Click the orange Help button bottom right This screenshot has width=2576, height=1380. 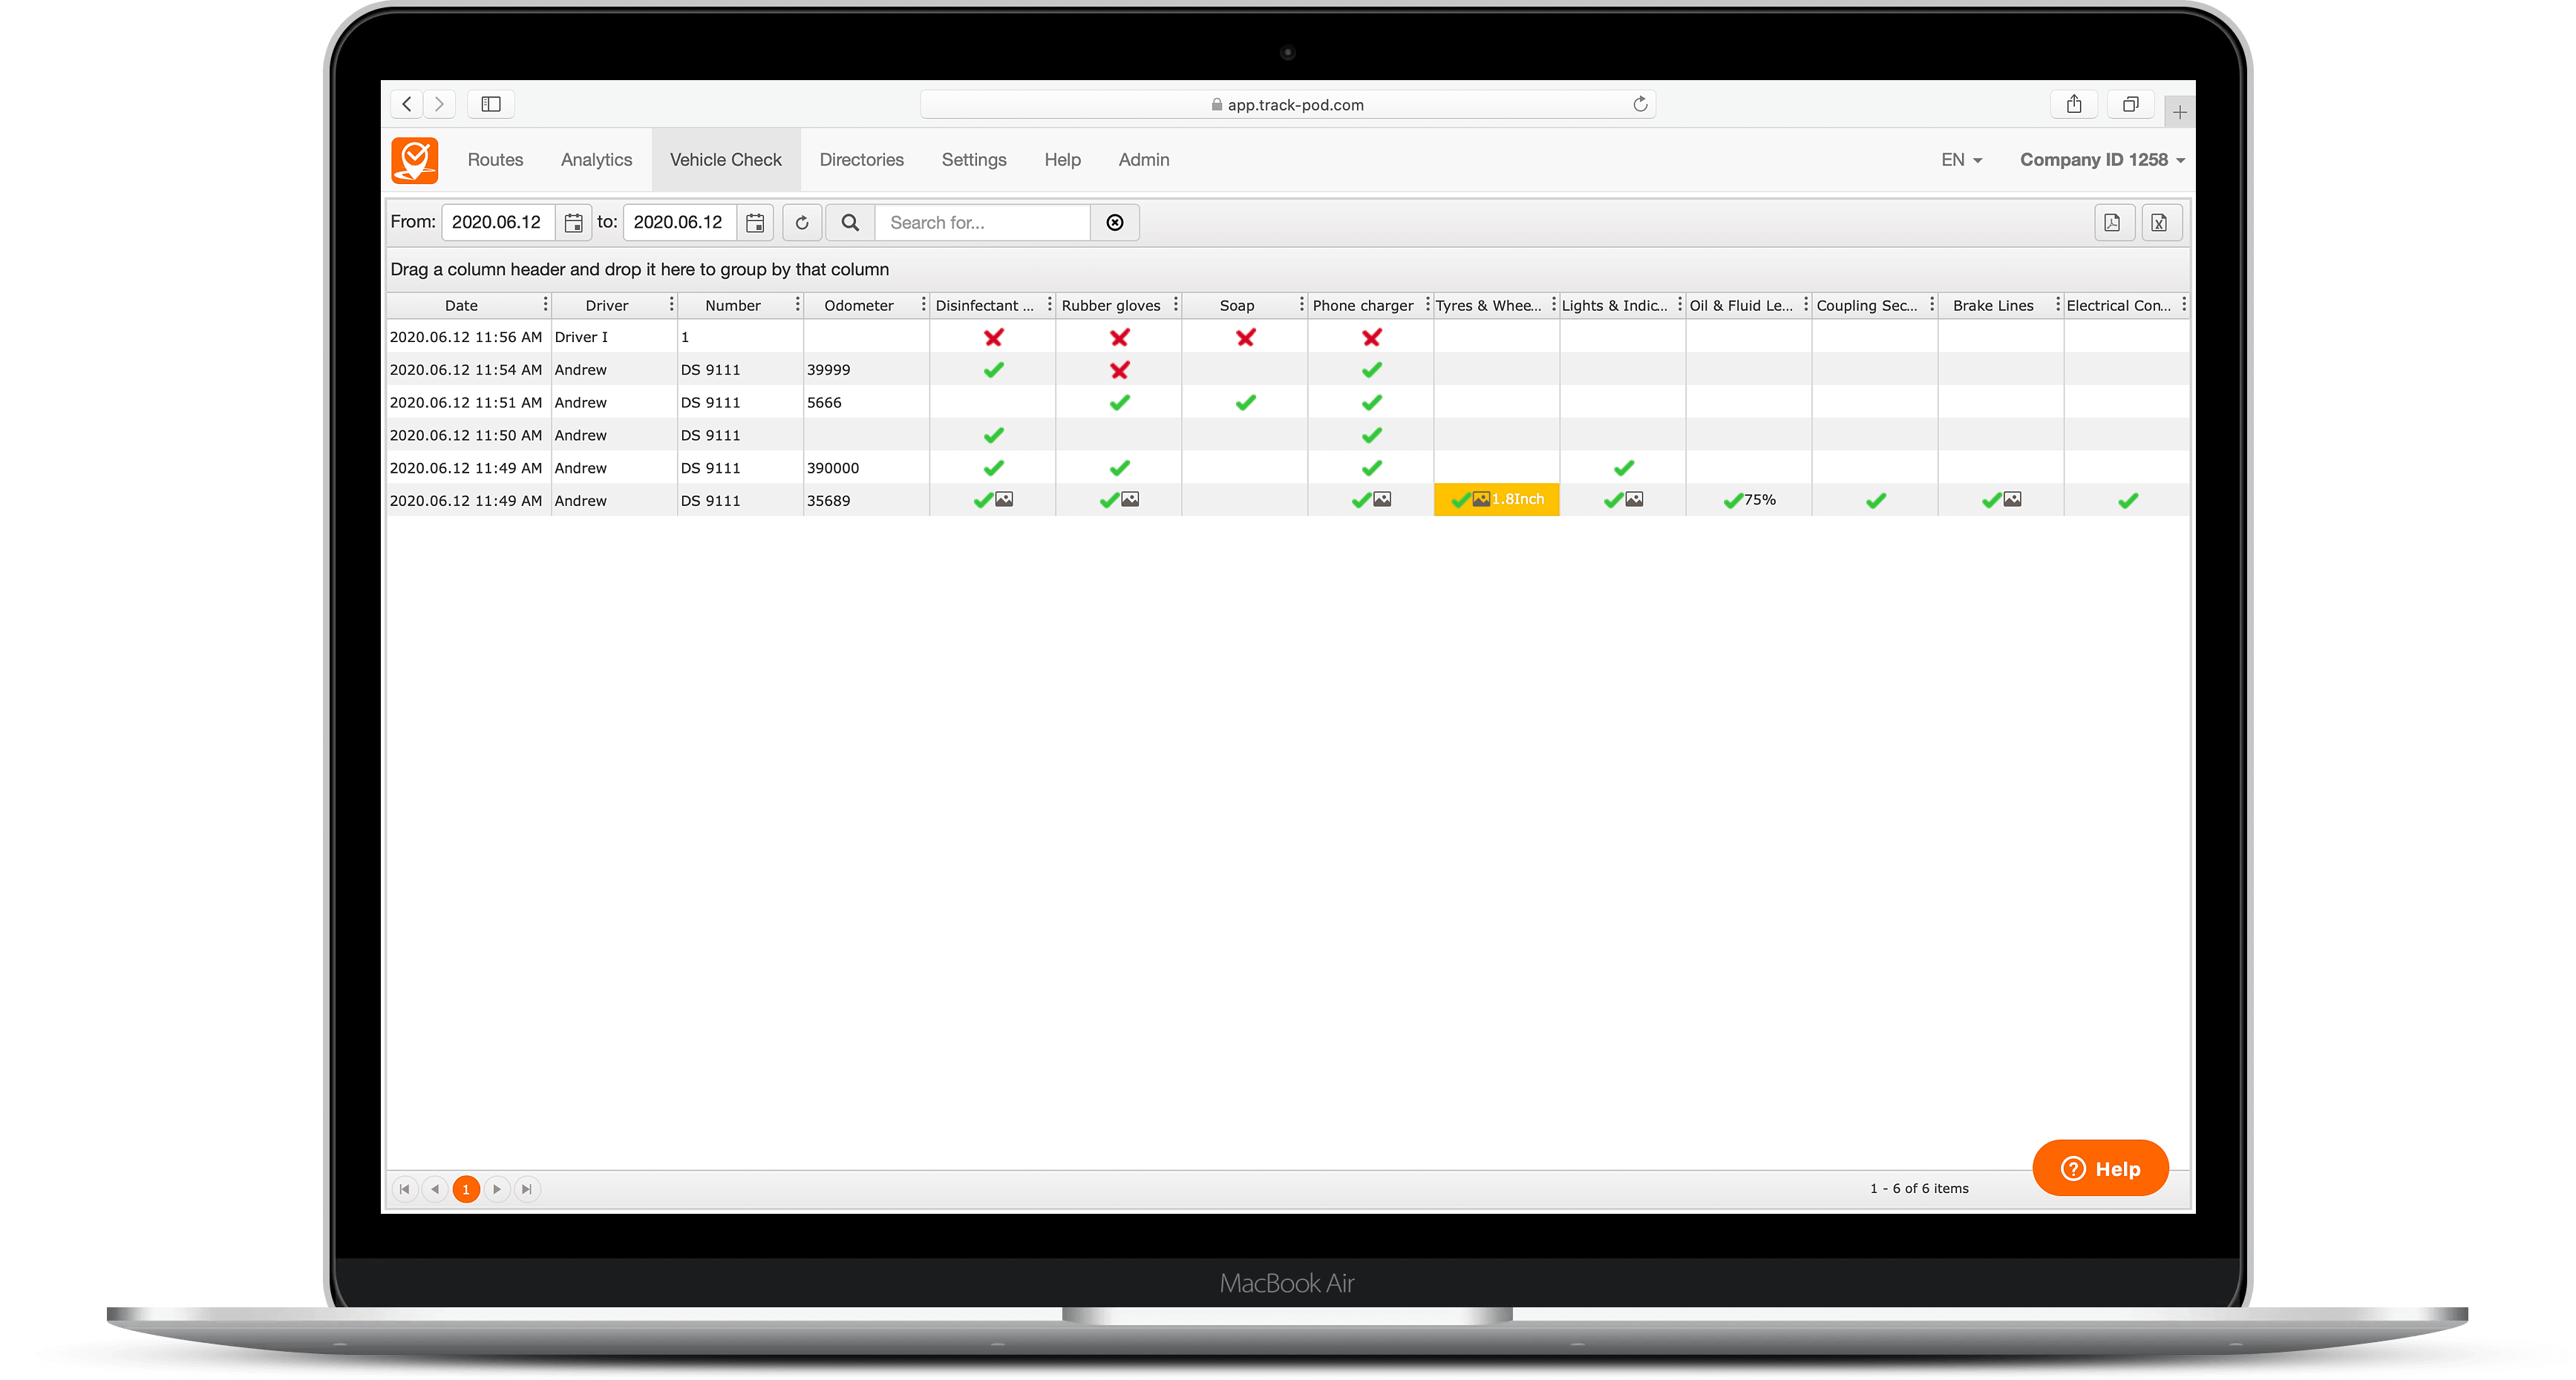2099,1169
